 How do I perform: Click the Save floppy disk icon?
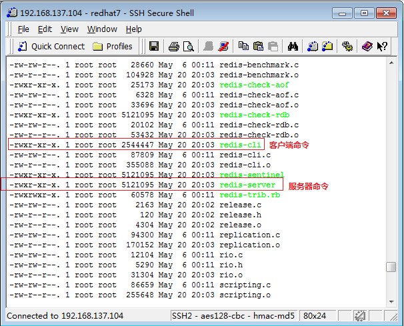click(154, 47)
